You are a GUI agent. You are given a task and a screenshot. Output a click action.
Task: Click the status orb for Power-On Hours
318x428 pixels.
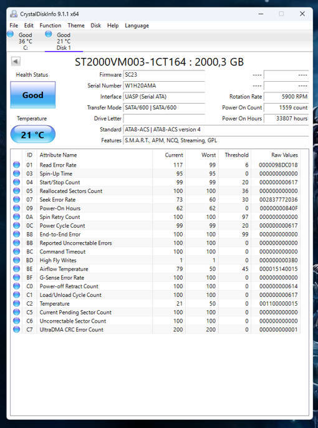17,208
